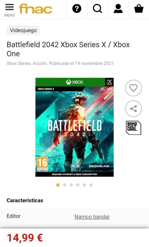
Task: Open the search magnifier icon
Action: [97, 9]
